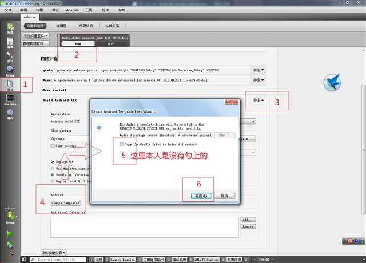Click the Build project hammer icon

point(10,255)
